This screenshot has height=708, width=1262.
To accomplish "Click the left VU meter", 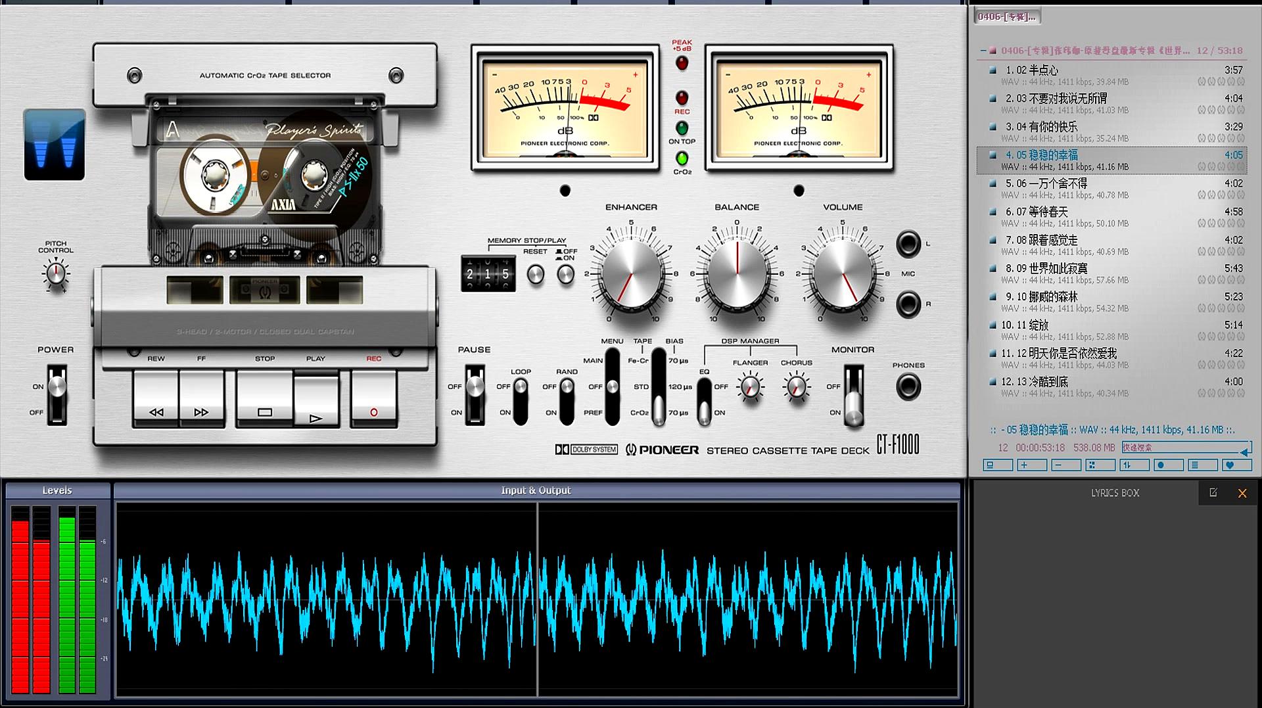I will coord(565,108).
